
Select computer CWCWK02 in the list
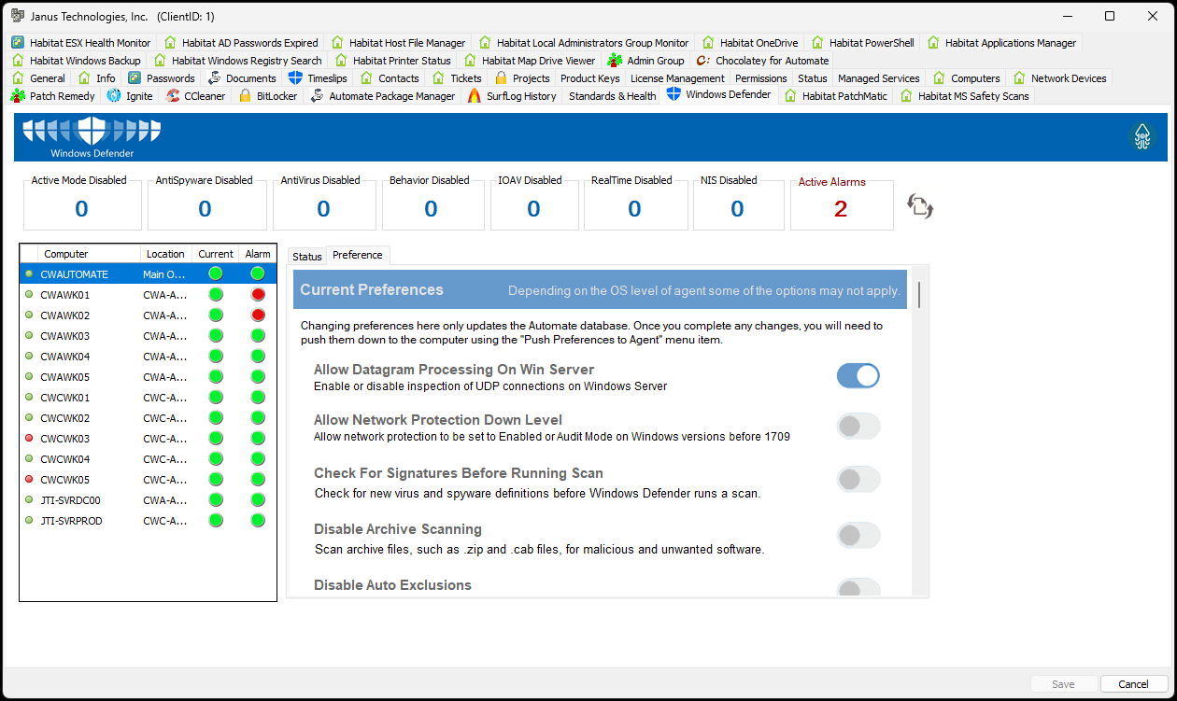click(x=149, y=418)
